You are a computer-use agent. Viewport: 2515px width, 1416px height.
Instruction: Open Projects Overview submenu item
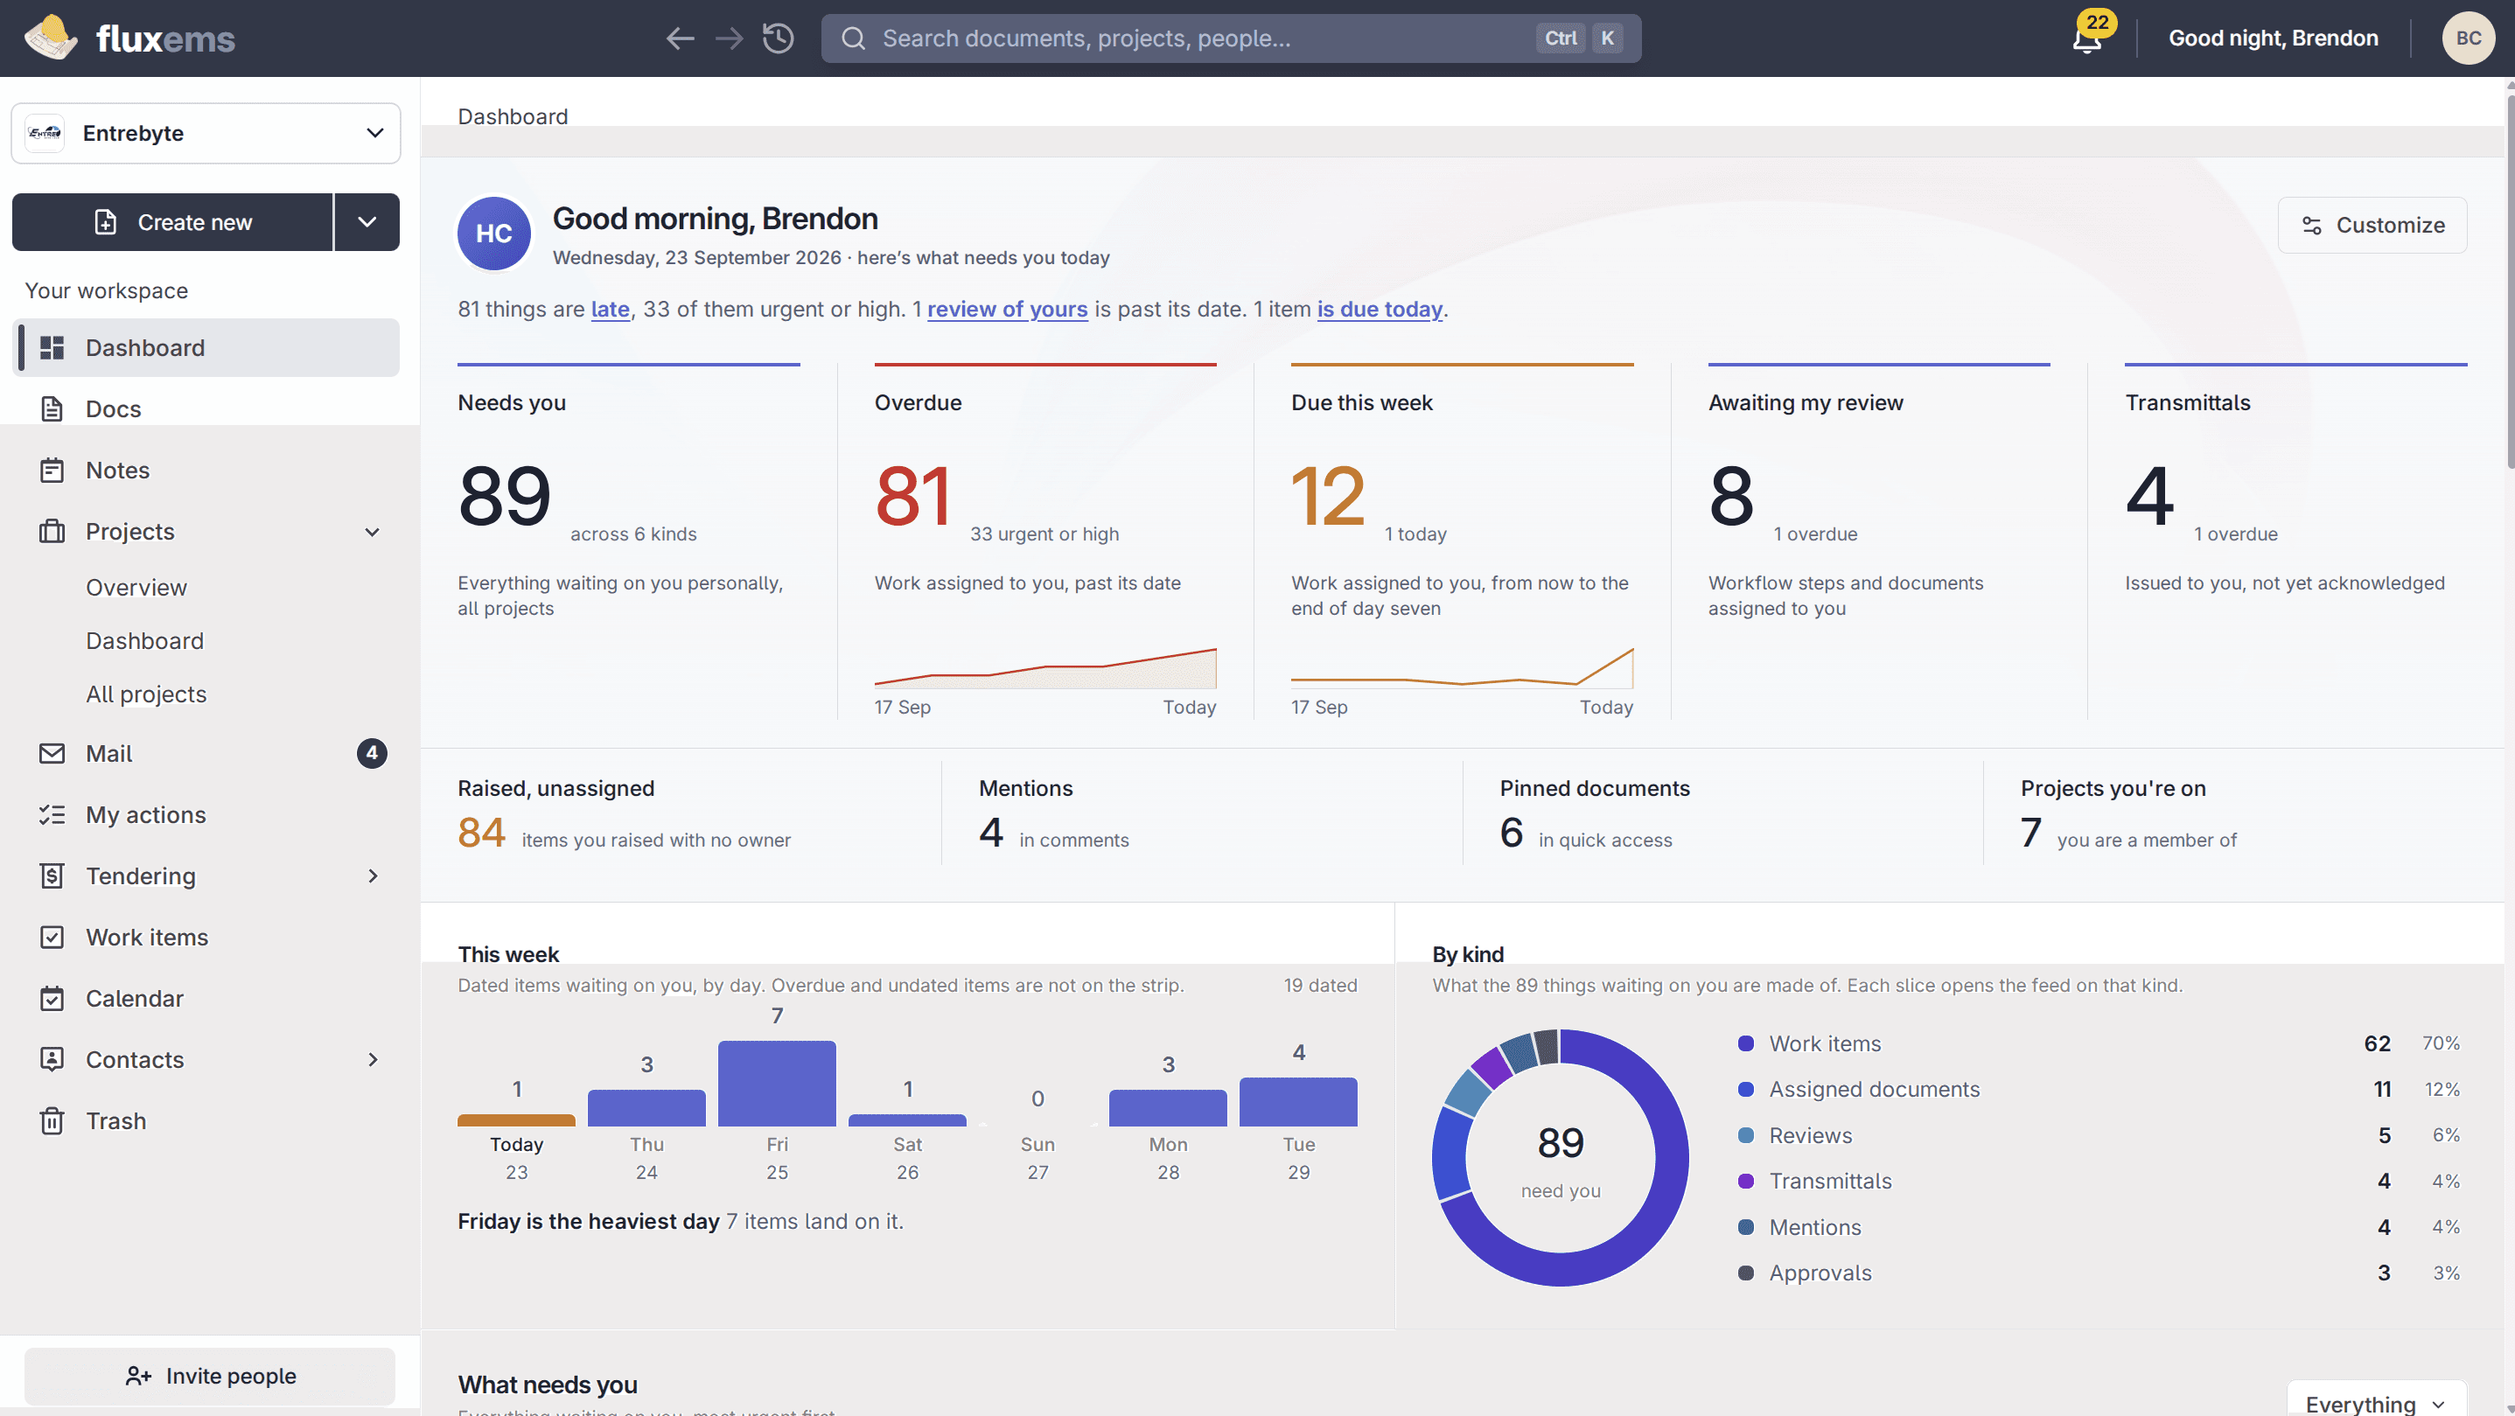pos(136,588)
